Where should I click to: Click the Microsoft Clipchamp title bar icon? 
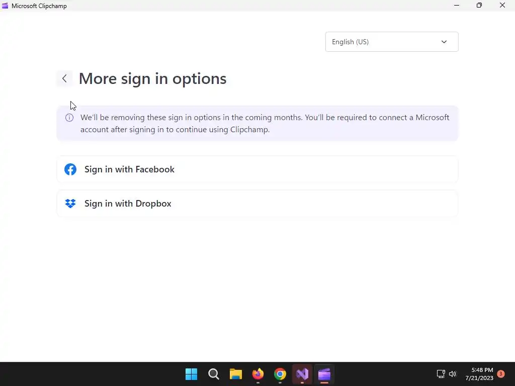[5, 6]
